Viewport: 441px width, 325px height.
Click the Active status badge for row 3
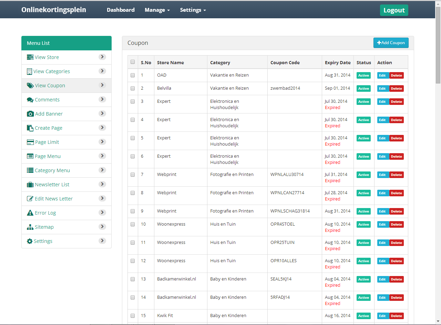click(x=363, y=102)
